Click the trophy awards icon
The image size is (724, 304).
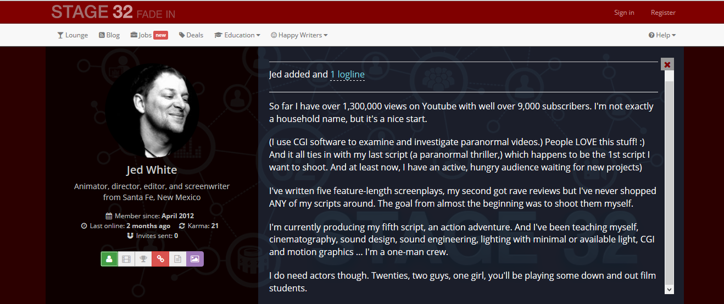tap(143, 259)
